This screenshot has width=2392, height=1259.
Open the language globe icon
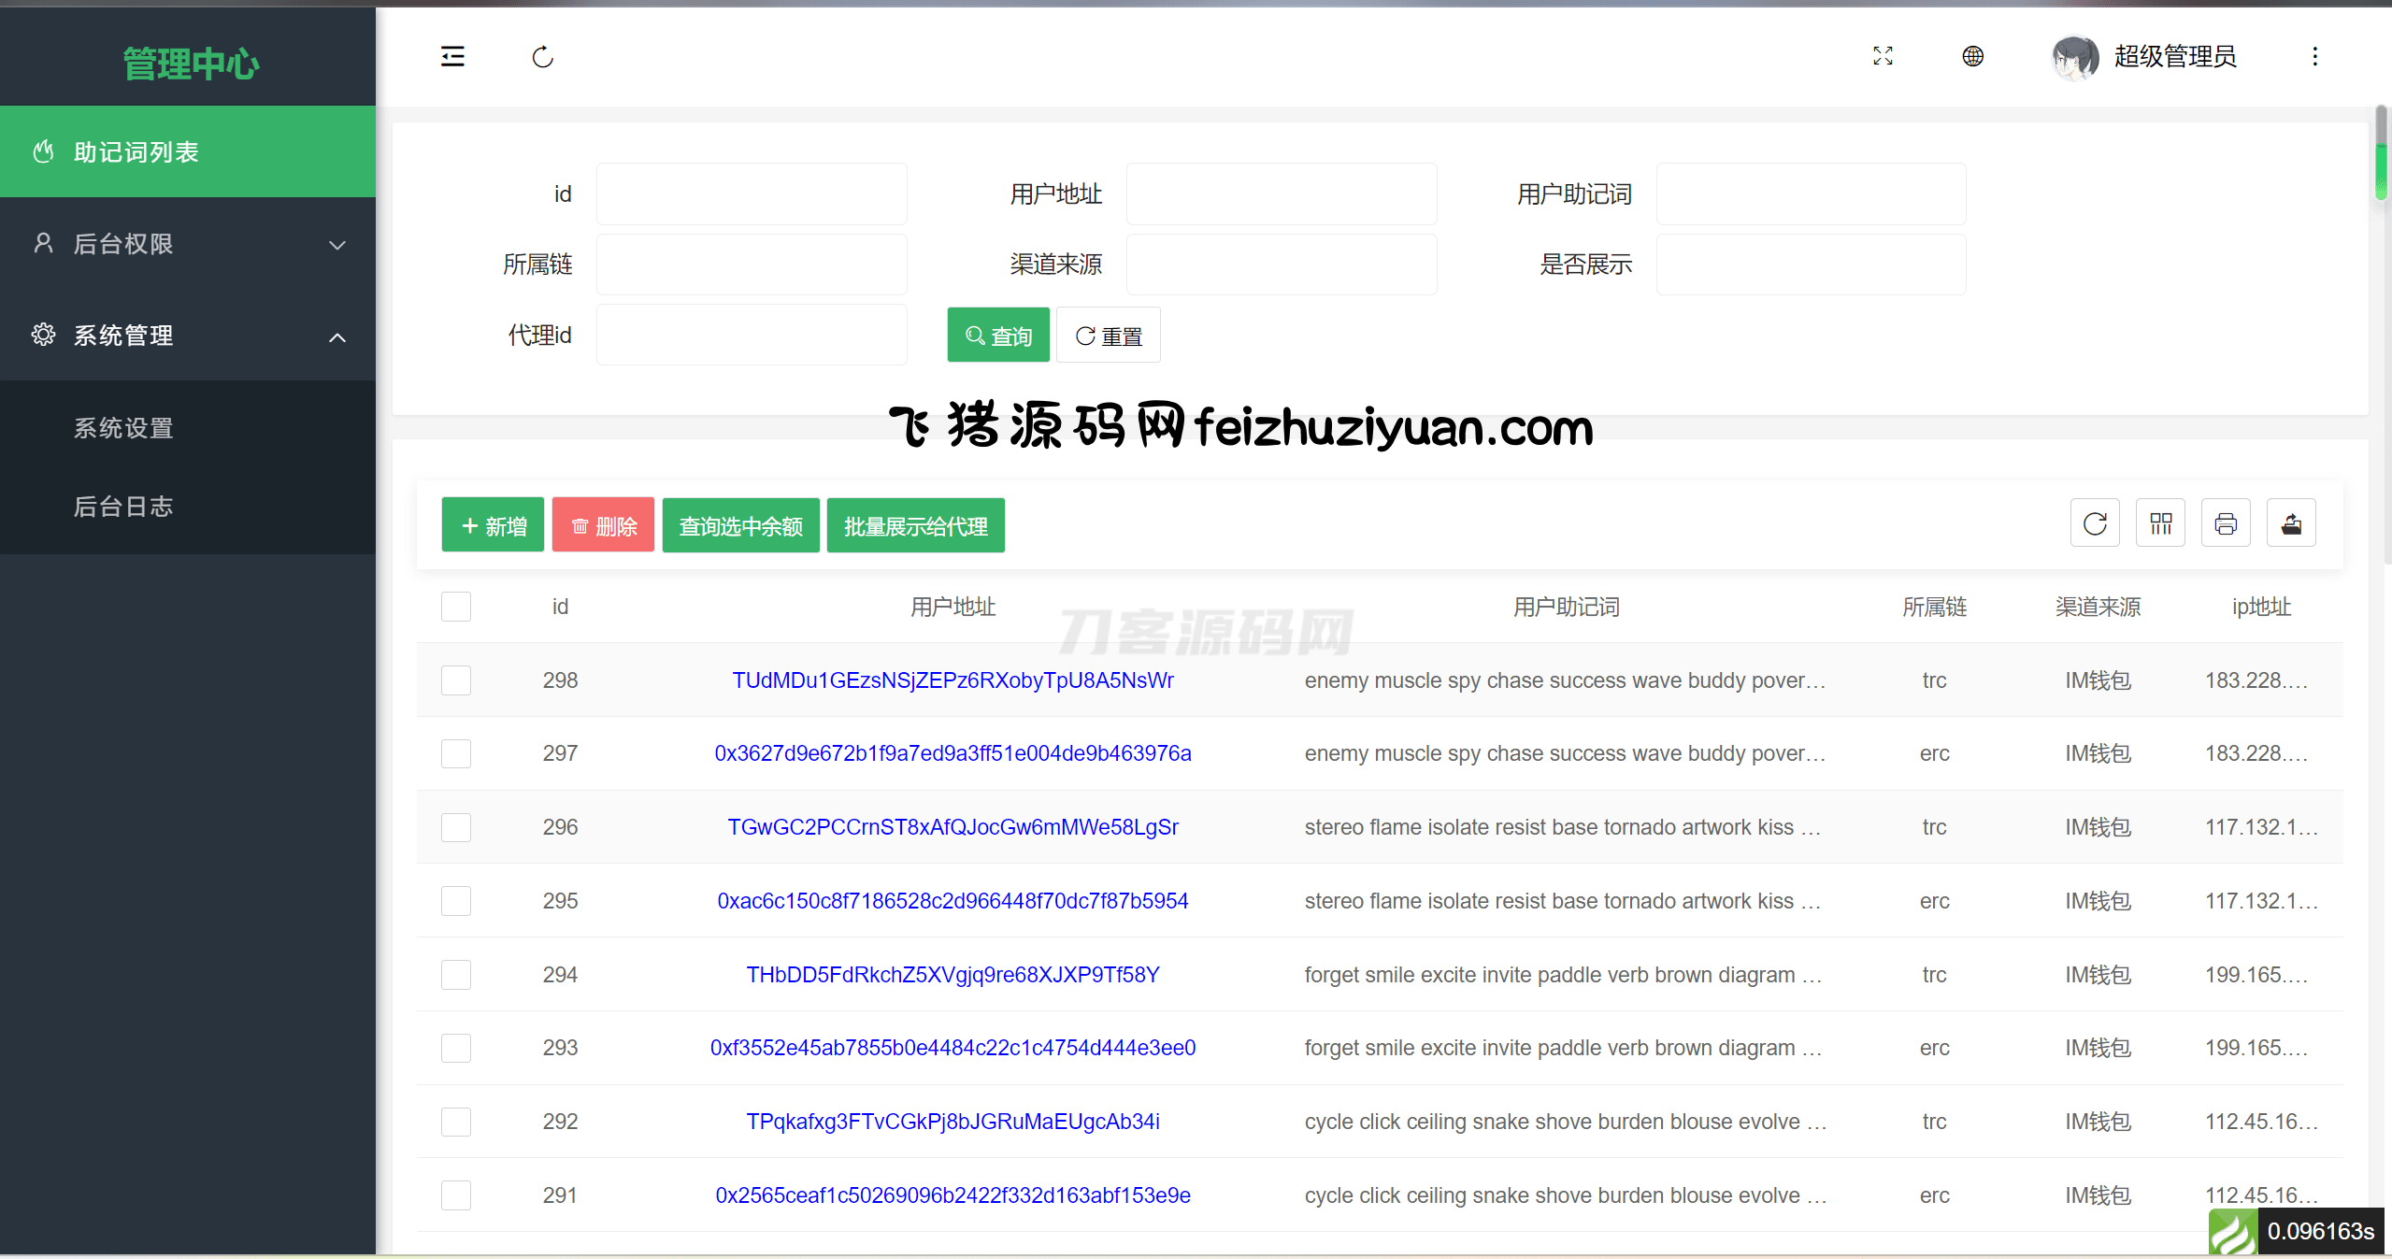(x=1972, y=56)
